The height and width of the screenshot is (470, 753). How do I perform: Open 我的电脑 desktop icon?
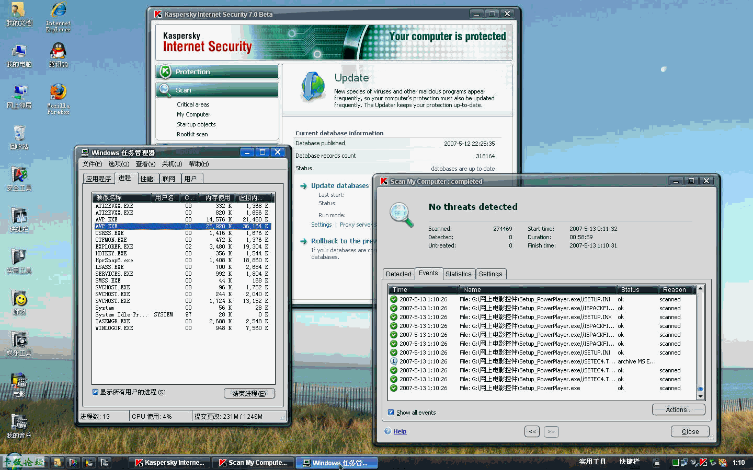pos(19,56)
